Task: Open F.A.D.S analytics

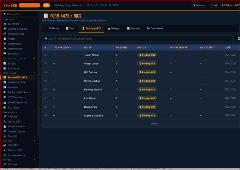Action: [x=12, y=64]
